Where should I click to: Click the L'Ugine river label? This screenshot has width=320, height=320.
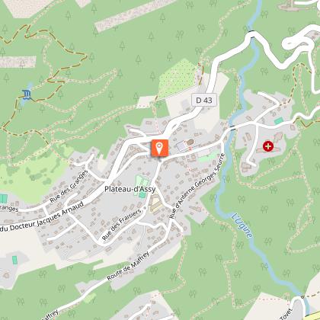[x=242, y=226]
